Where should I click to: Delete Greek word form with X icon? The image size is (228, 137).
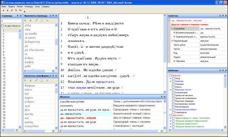(47, 80)
